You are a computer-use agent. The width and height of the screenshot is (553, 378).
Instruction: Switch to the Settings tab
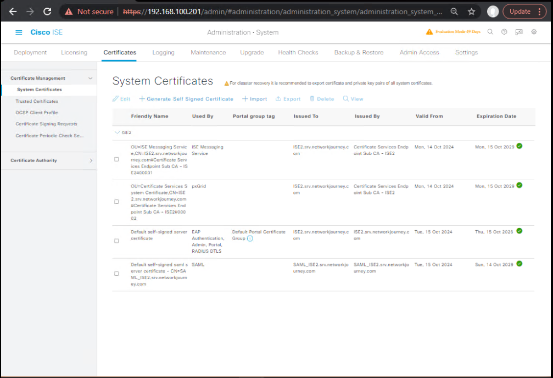point(467,53)
